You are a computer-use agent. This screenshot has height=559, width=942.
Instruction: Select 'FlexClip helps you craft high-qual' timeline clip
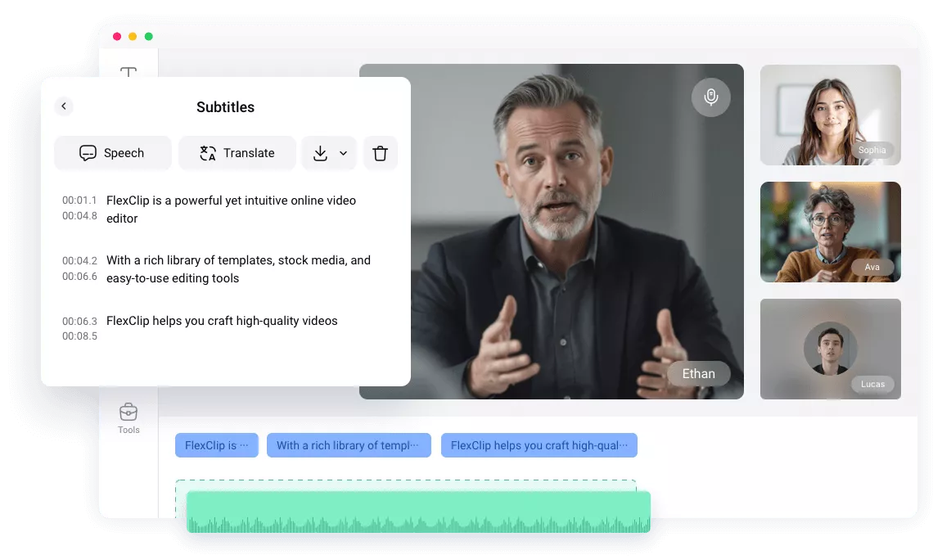(x=539, y=445)
